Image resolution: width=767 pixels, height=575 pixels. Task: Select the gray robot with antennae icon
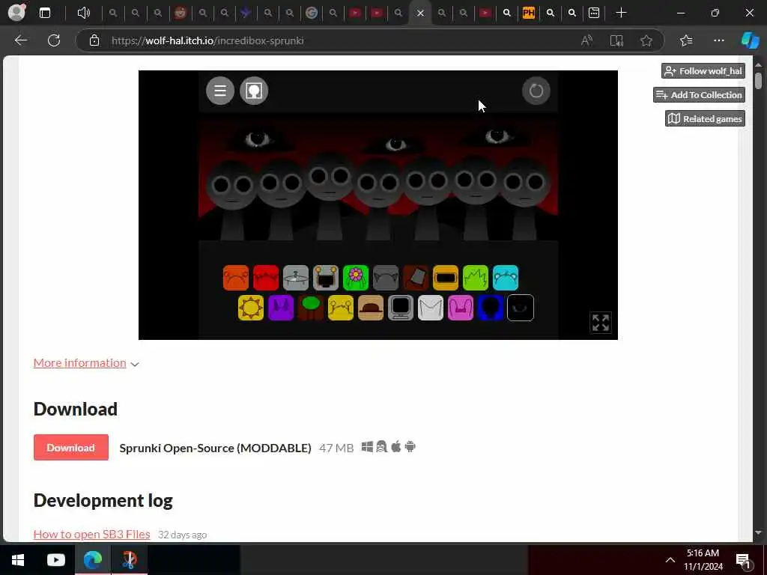tap(326, 278)
